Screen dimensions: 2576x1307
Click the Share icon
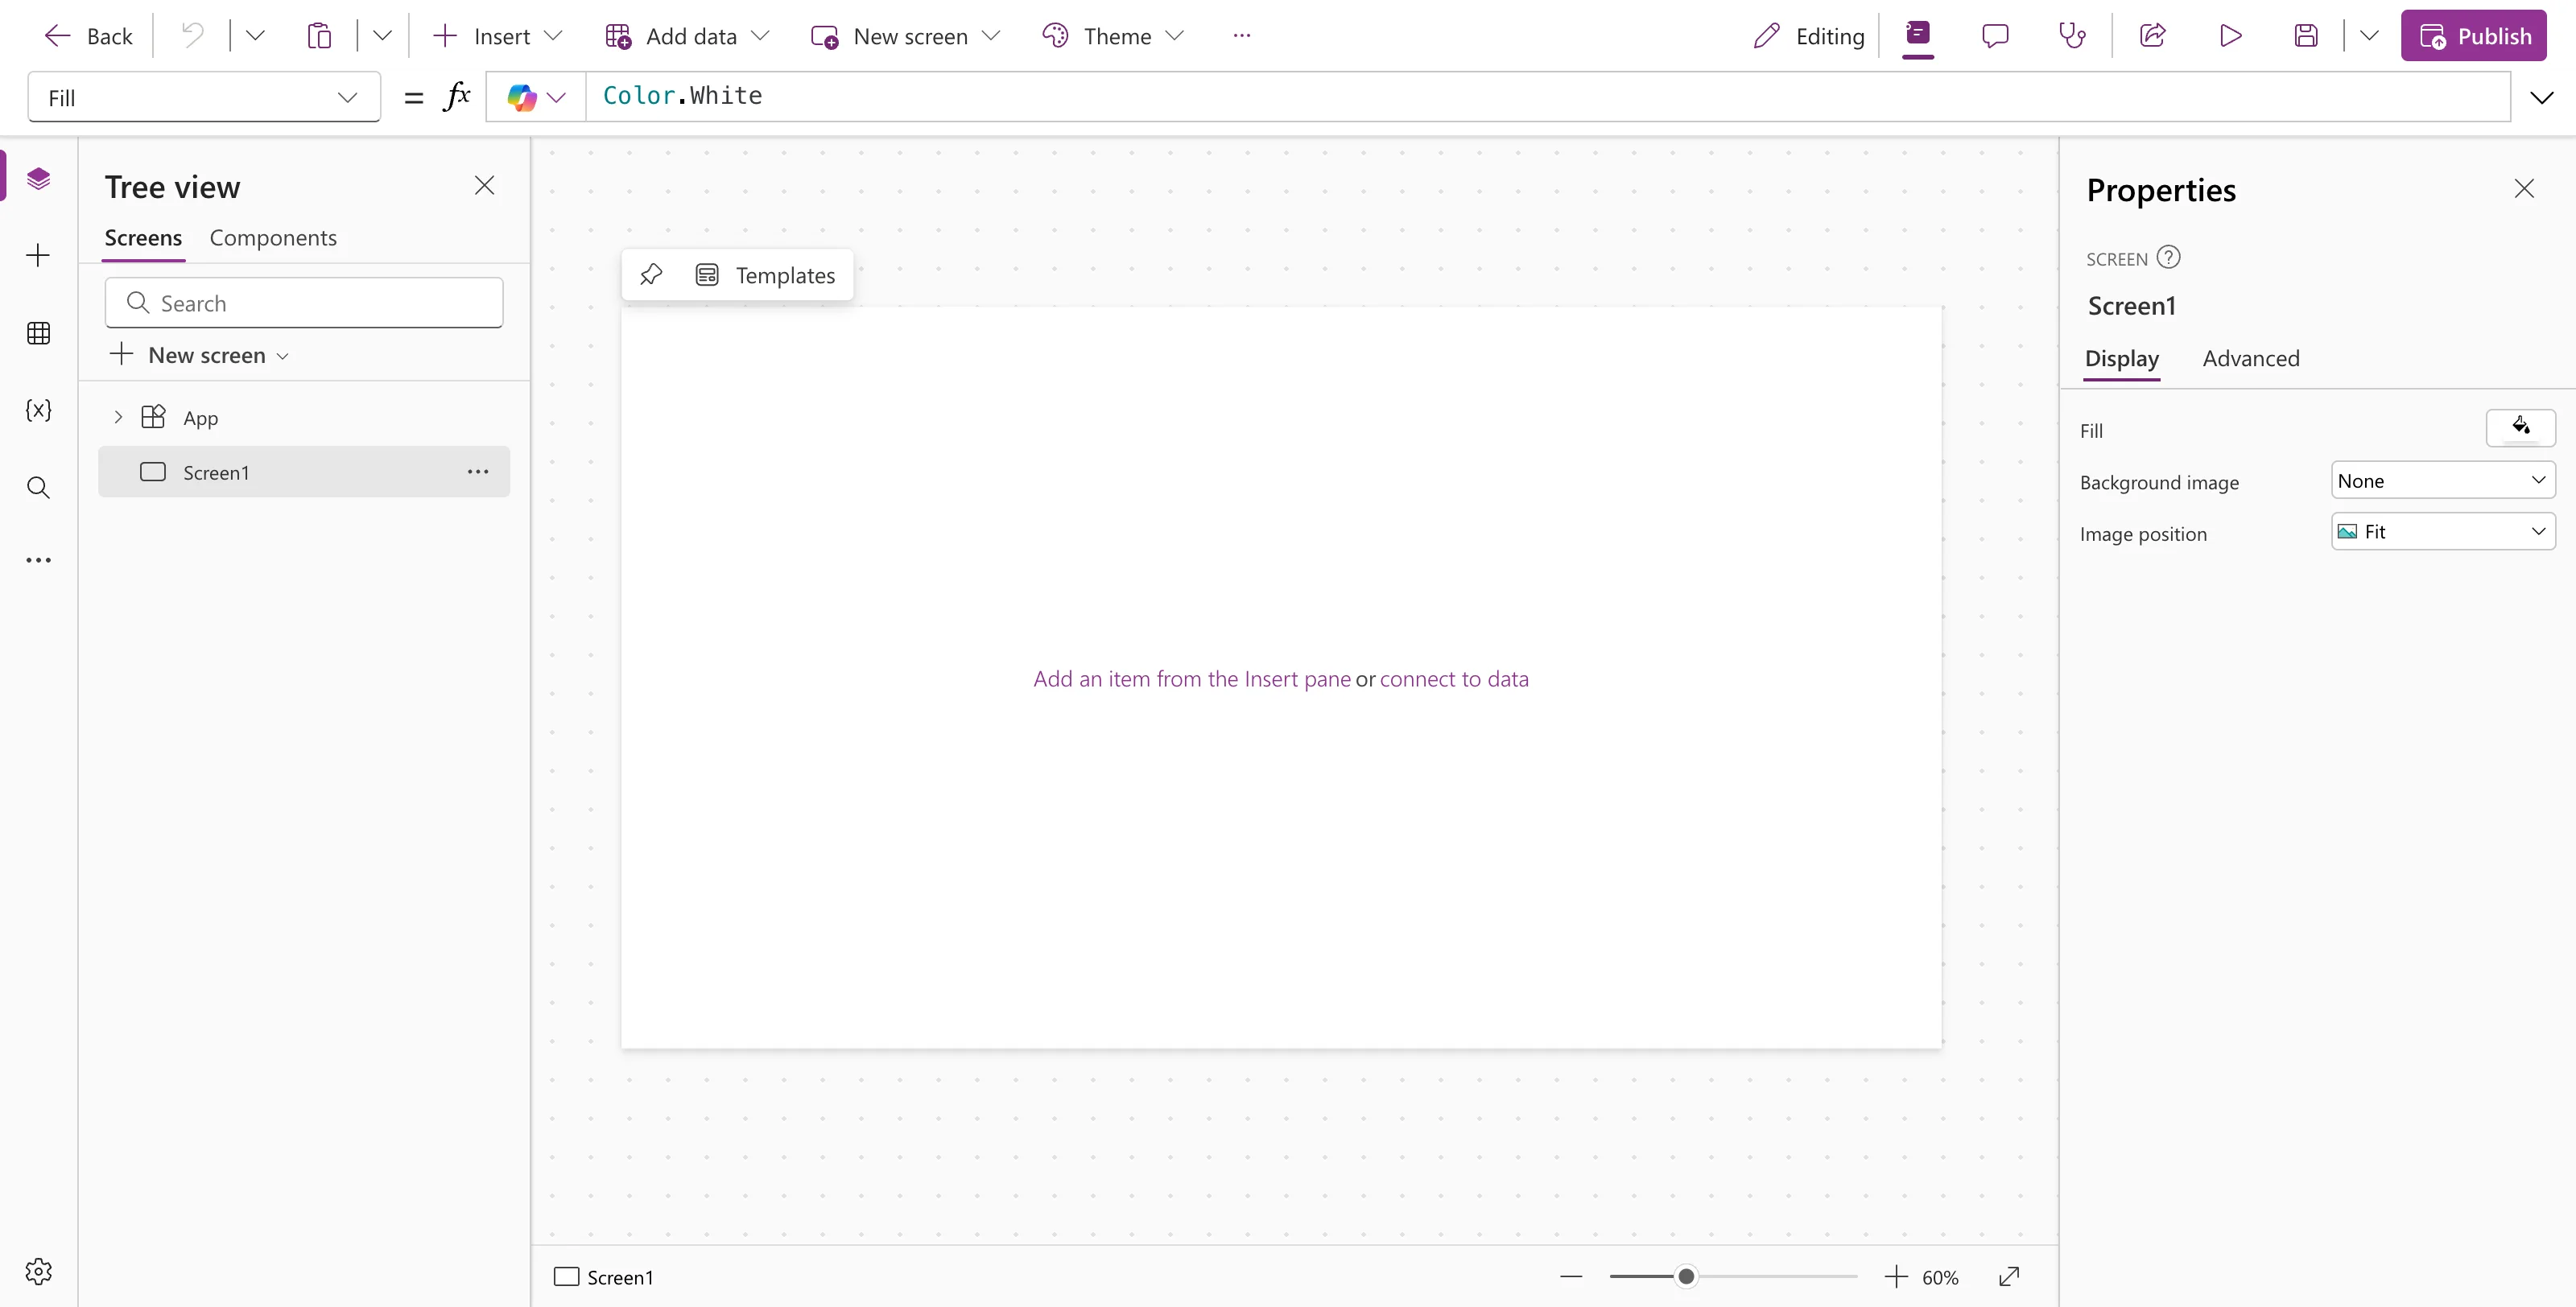point(2152,36)
